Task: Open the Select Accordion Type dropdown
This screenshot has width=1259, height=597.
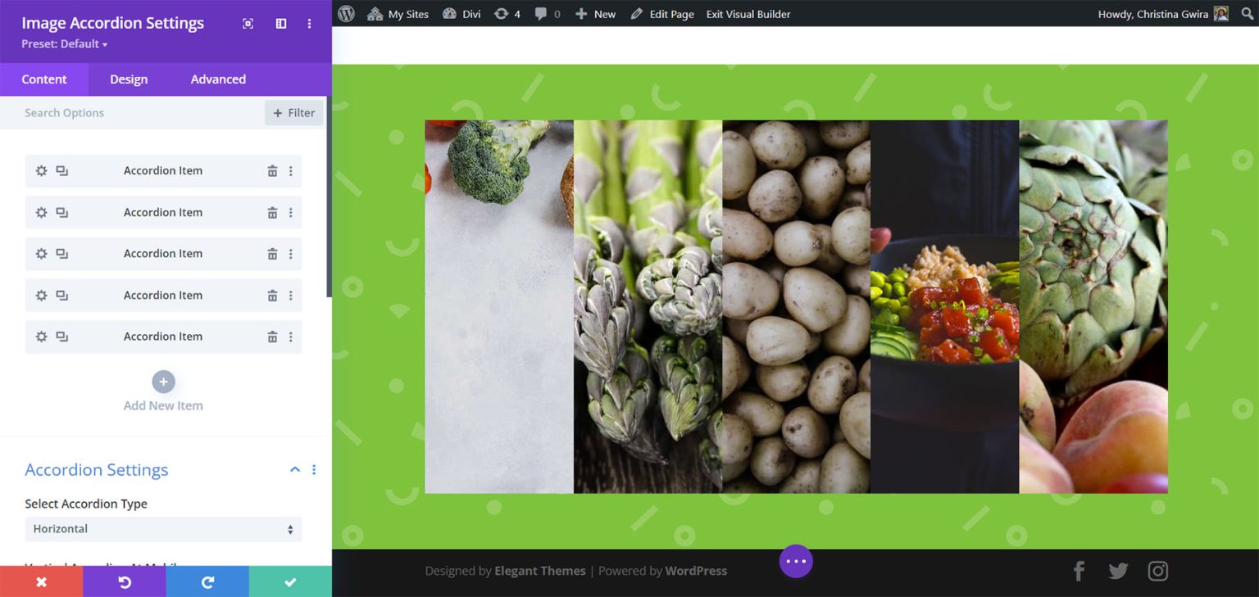Action: [163, 529]
